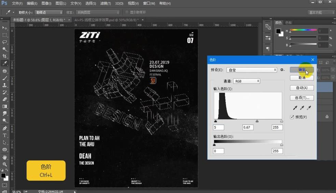Select the Magic Wand tool
Viewport: 336px width, 193px height.
pyautogui.click(x=4, y=49)
